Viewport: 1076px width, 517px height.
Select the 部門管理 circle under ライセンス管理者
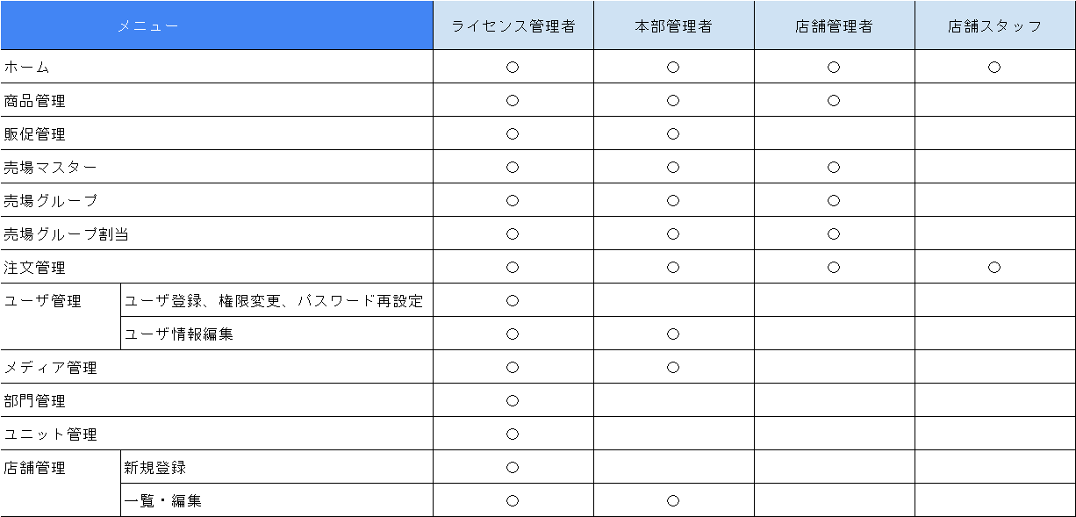513,400
